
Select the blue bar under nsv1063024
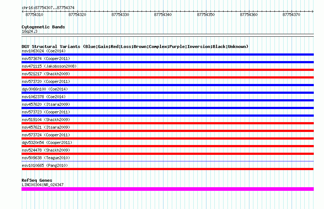coord(167,55)
